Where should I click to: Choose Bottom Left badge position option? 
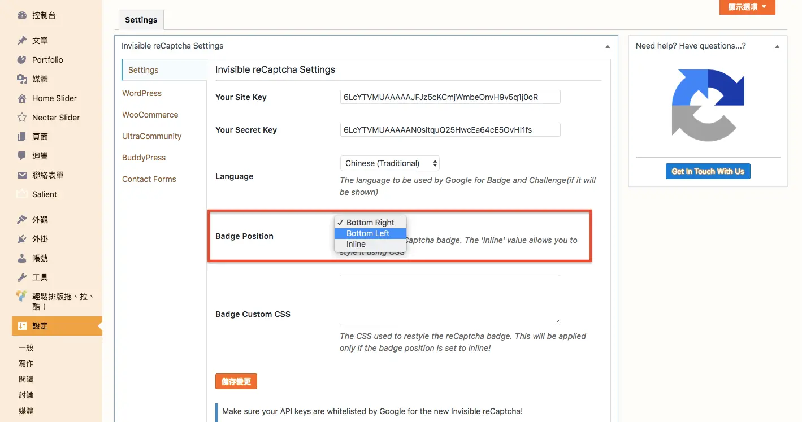370,233
